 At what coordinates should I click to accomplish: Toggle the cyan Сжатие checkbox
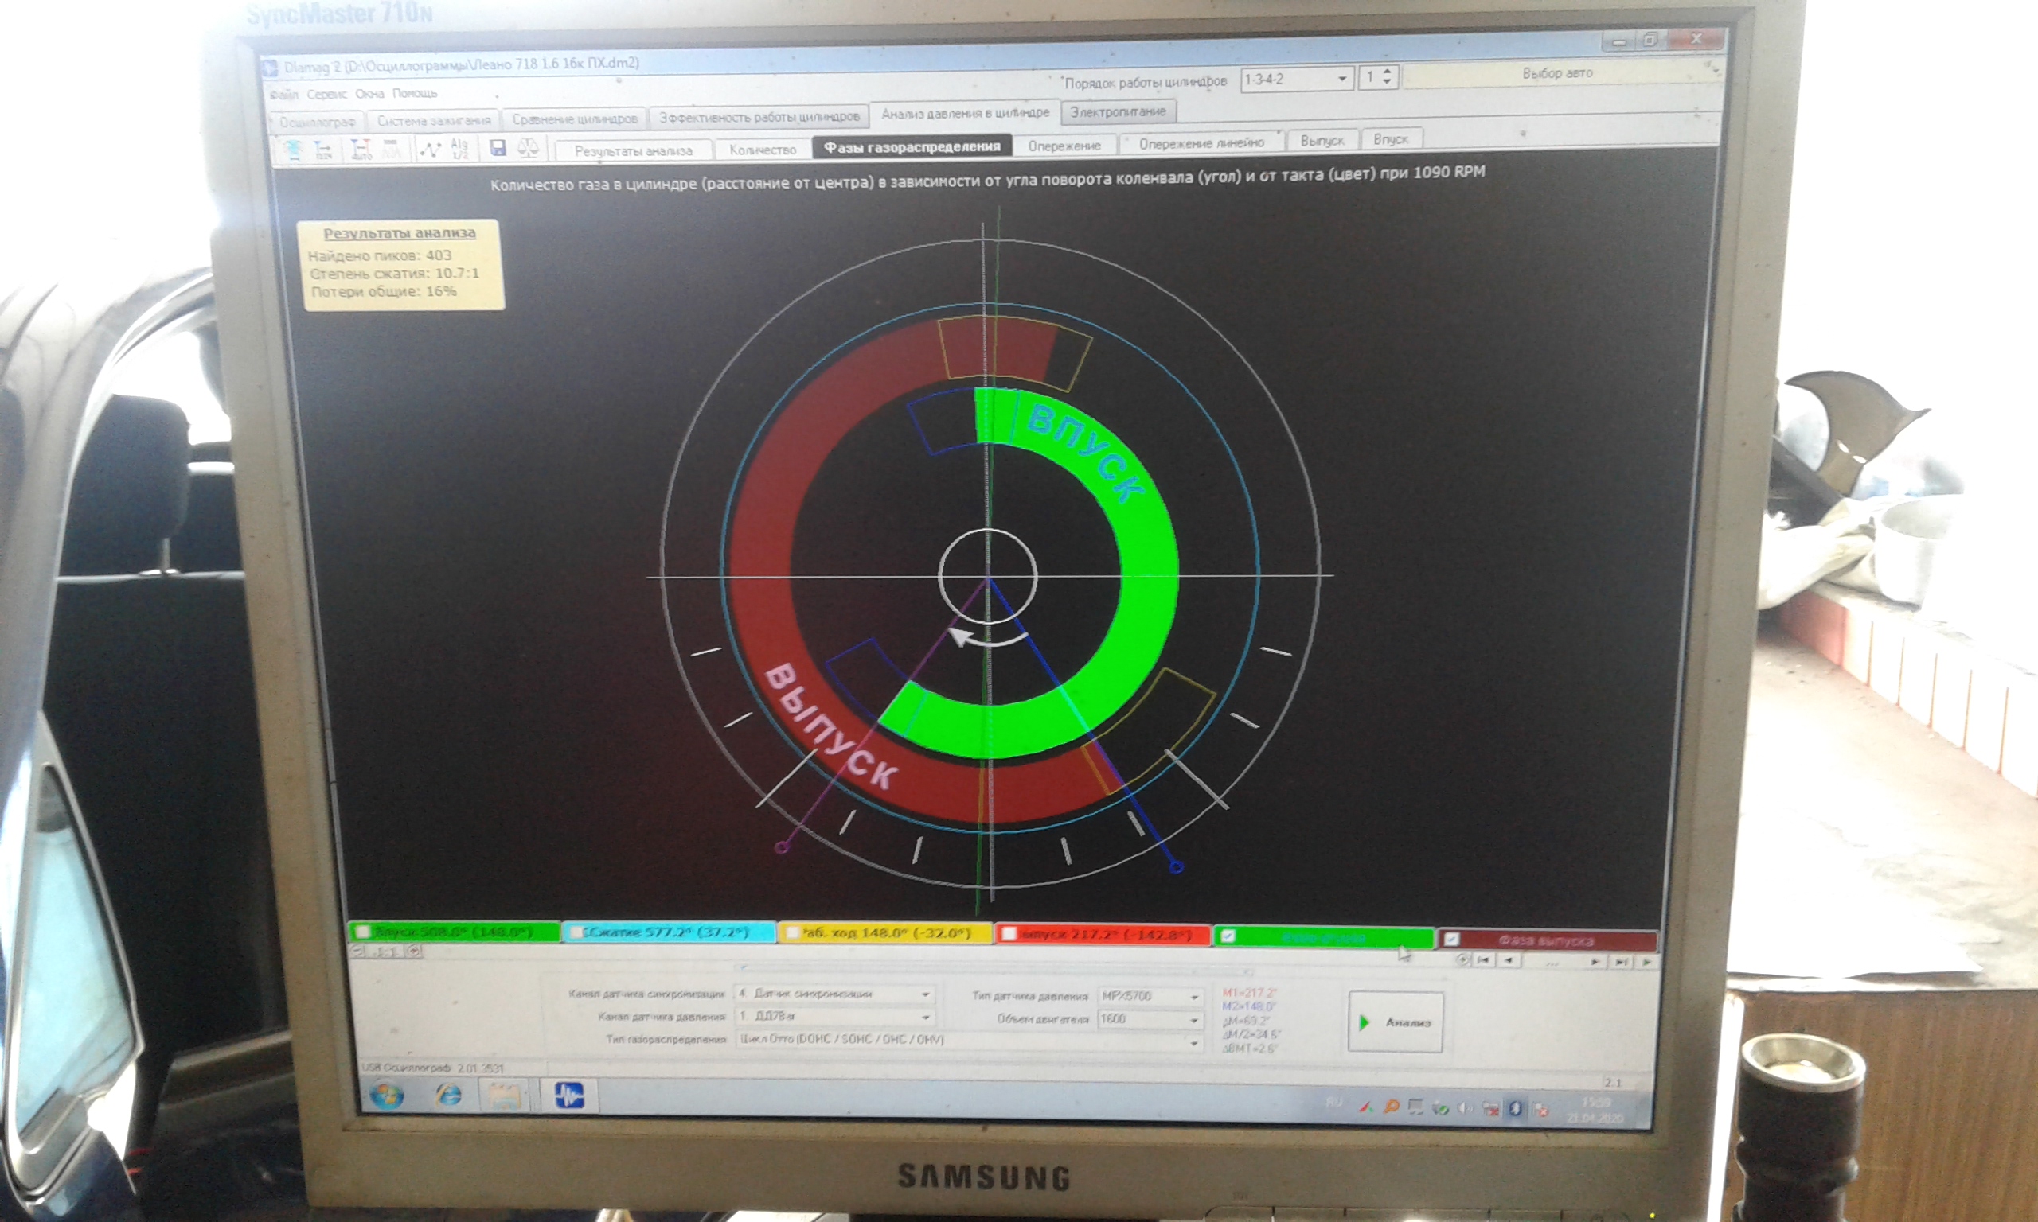pyautogui.click(x=577, y=932)
